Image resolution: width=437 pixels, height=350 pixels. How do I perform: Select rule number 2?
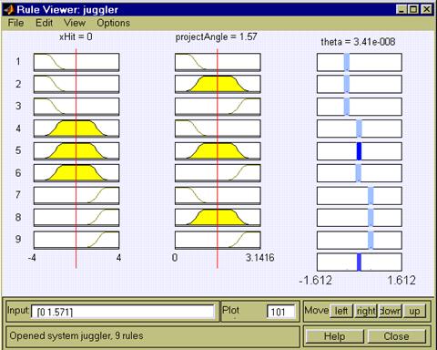point(18,84)
